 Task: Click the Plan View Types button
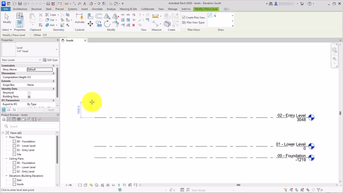click(193, 23)
